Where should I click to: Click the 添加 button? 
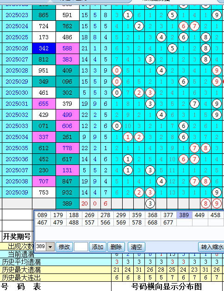[x=98, y=247]
